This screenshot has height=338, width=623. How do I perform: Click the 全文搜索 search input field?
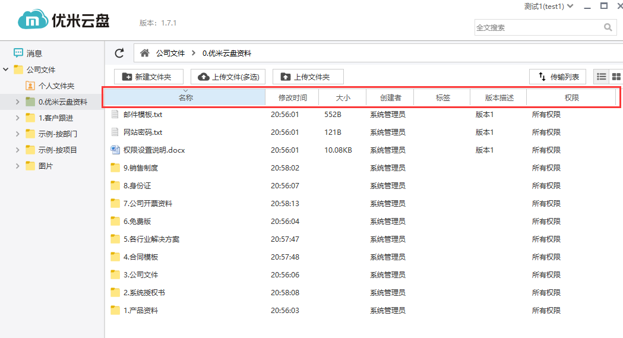click(x=537, y=27)
